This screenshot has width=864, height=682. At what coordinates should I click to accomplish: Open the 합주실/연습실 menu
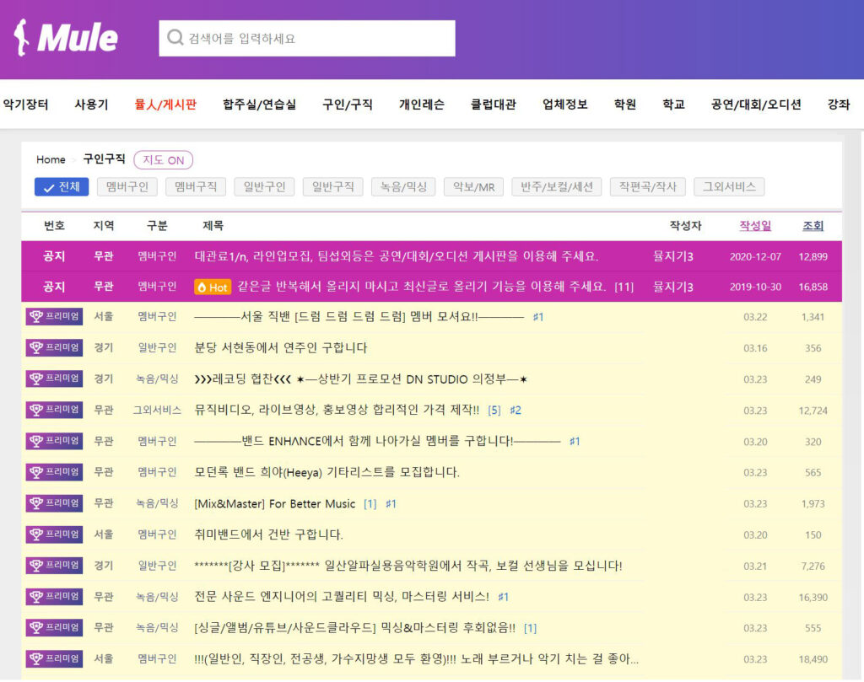pos(259,104)
